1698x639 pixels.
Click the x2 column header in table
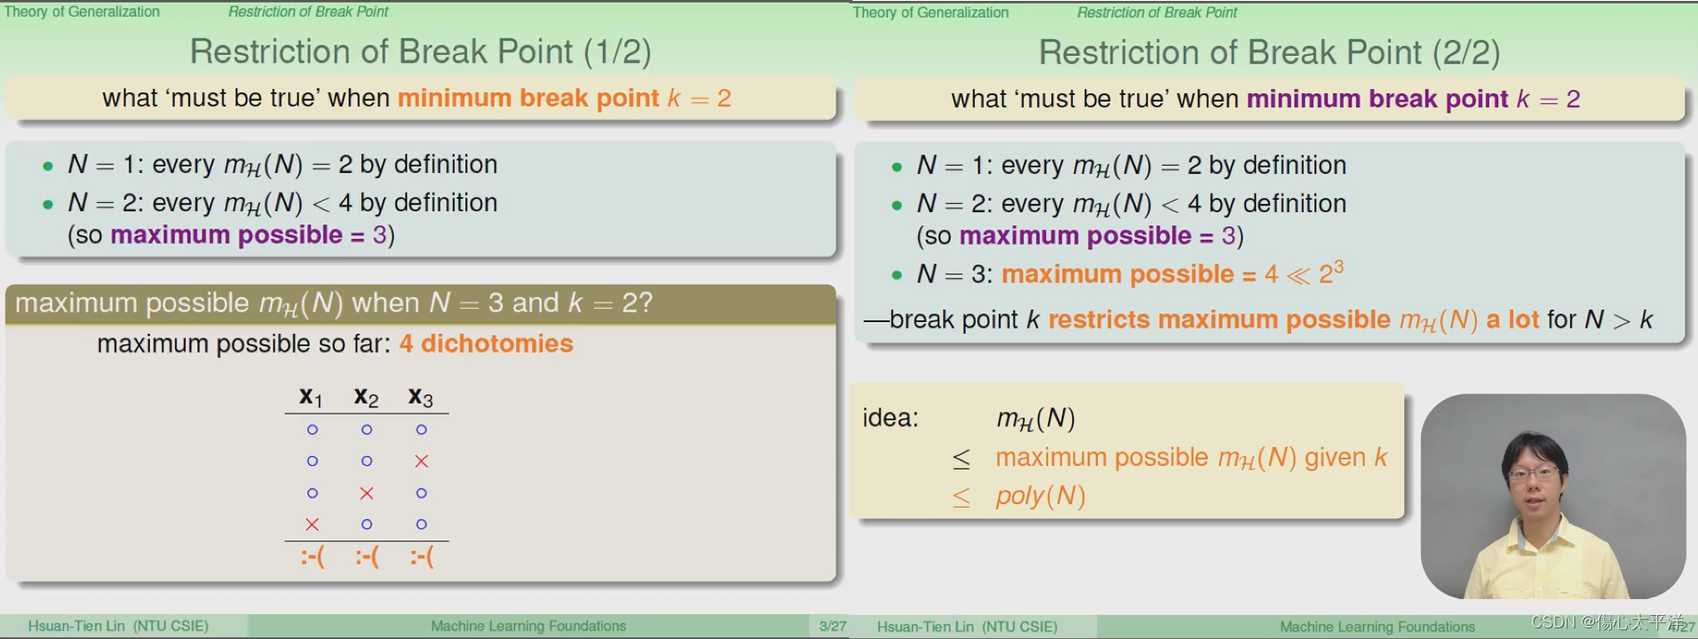pos(366,397)
